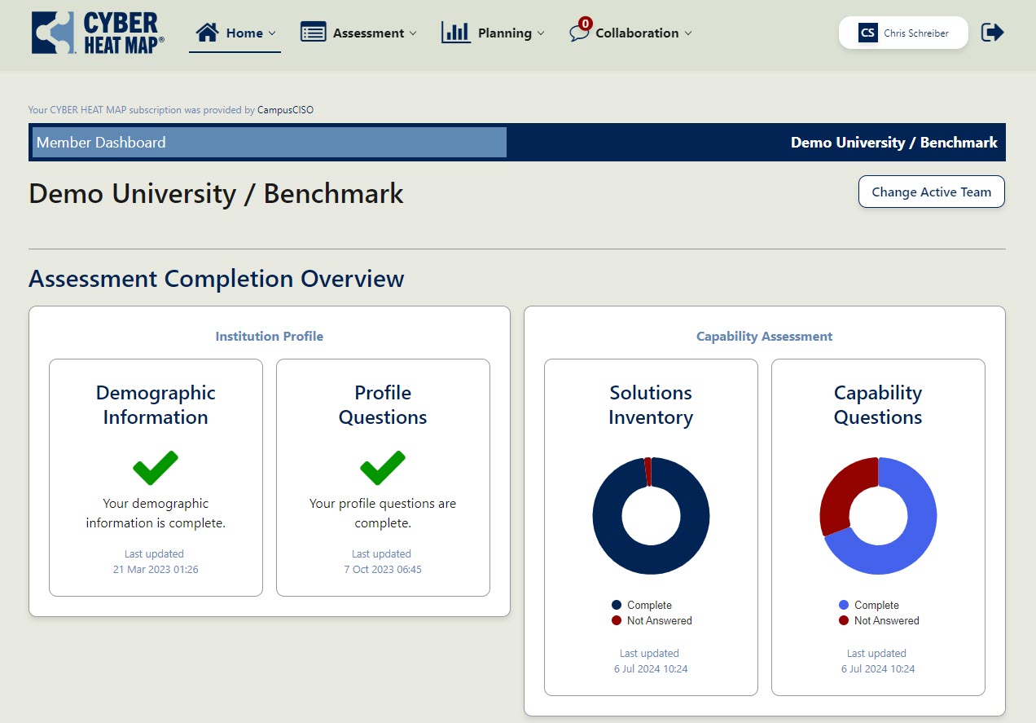Click the Institution Profile heading
Screen dimensions: 1036x723
point(270,336)
